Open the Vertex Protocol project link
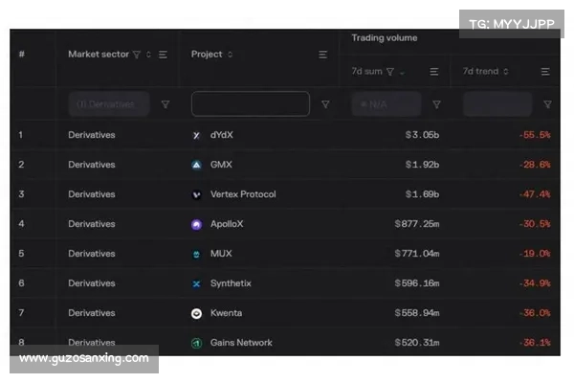Viewport: 574px width, 383px height. [243, 194]
